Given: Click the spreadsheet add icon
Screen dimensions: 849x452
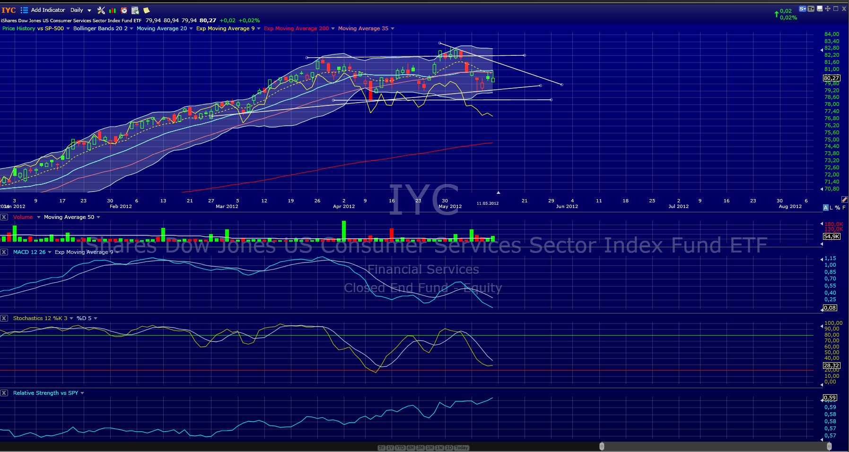Looking at the screenshot, I should point(135,10).
